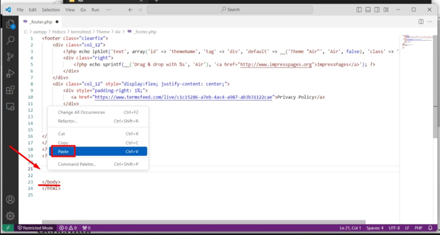Open Customize Layout icon
Viewport: 440px width, 235px height.
(386, 10)
